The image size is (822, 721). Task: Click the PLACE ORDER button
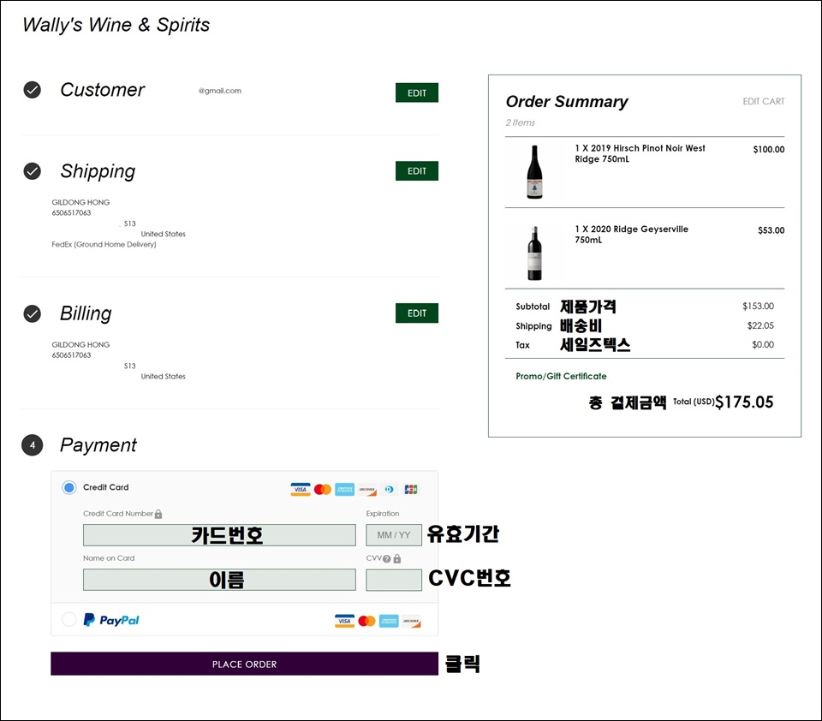244,664
